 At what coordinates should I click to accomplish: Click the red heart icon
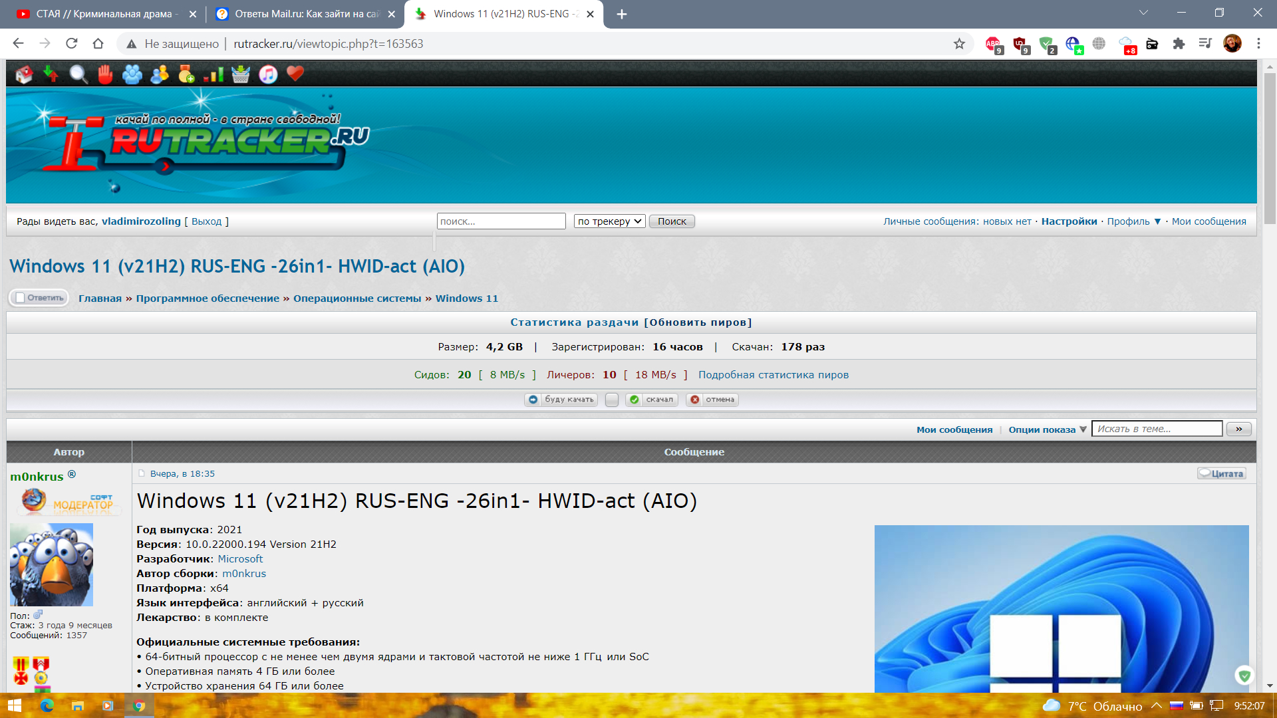(x=295, y=74)
